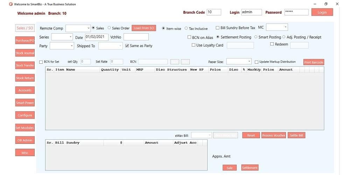Click the Print Barcode button
Screen dimensions: 350x175
pyautogui.click(x=314, y=62)
